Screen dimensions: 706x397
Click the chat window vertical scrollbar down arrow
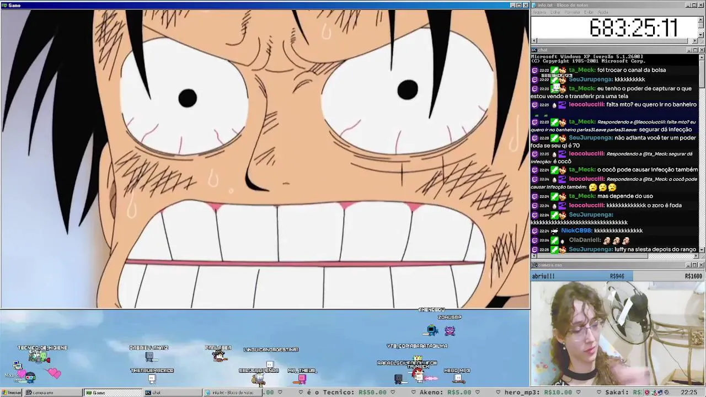point(702,250)
